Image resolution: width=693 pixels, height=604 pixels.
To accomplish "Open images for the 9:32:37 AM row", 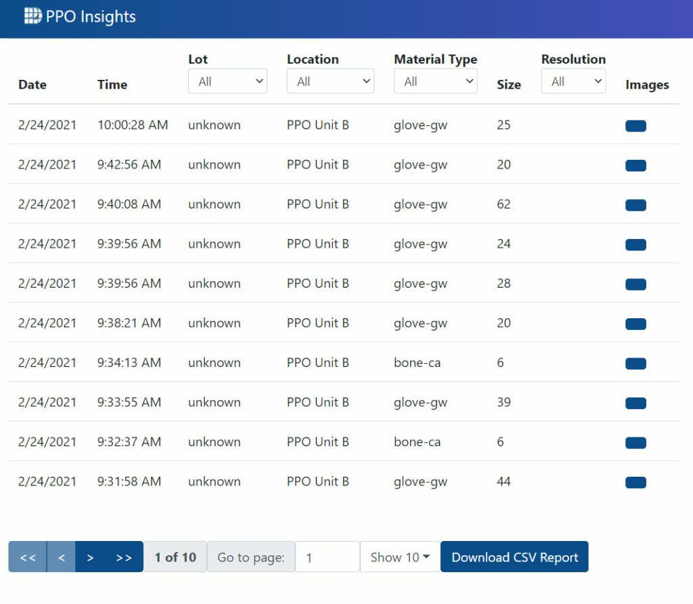I will click(635, 443).
